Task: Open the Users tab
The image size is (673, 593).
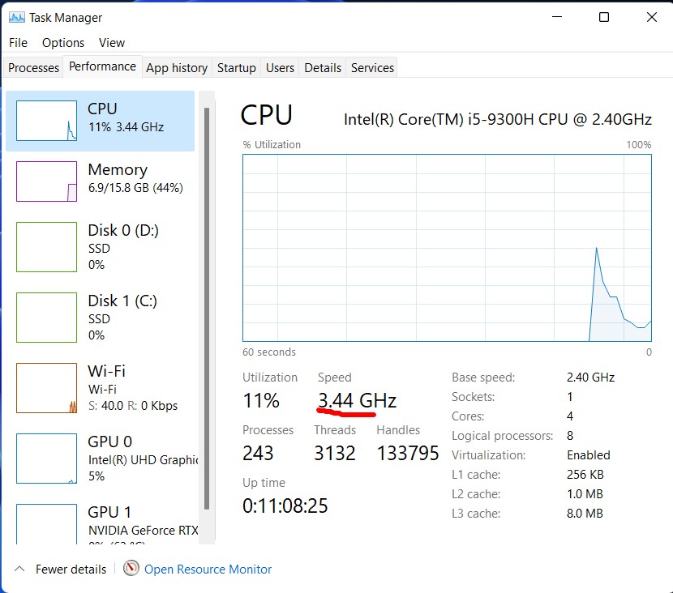Action: [x=280, y=68]
